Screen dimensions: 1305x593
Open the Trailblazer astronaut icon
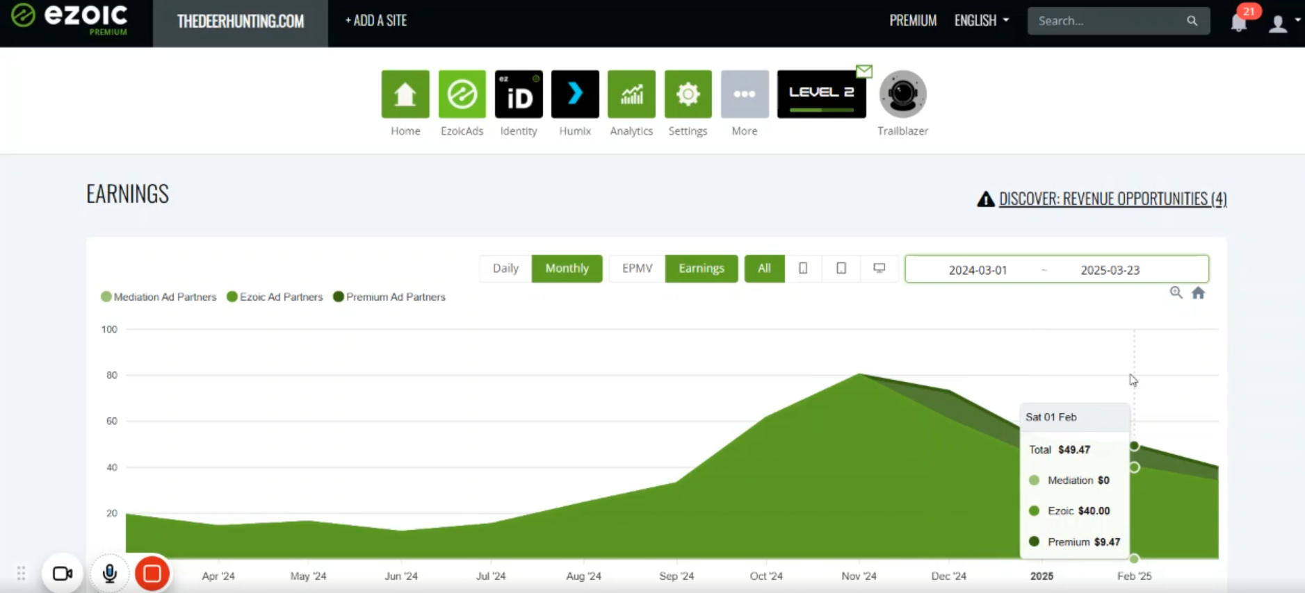click(902, 94)
